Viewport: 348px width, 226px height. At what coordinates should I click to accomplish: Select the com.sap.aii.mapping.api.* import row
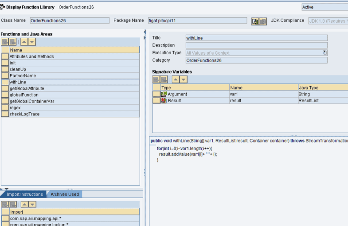74,218
